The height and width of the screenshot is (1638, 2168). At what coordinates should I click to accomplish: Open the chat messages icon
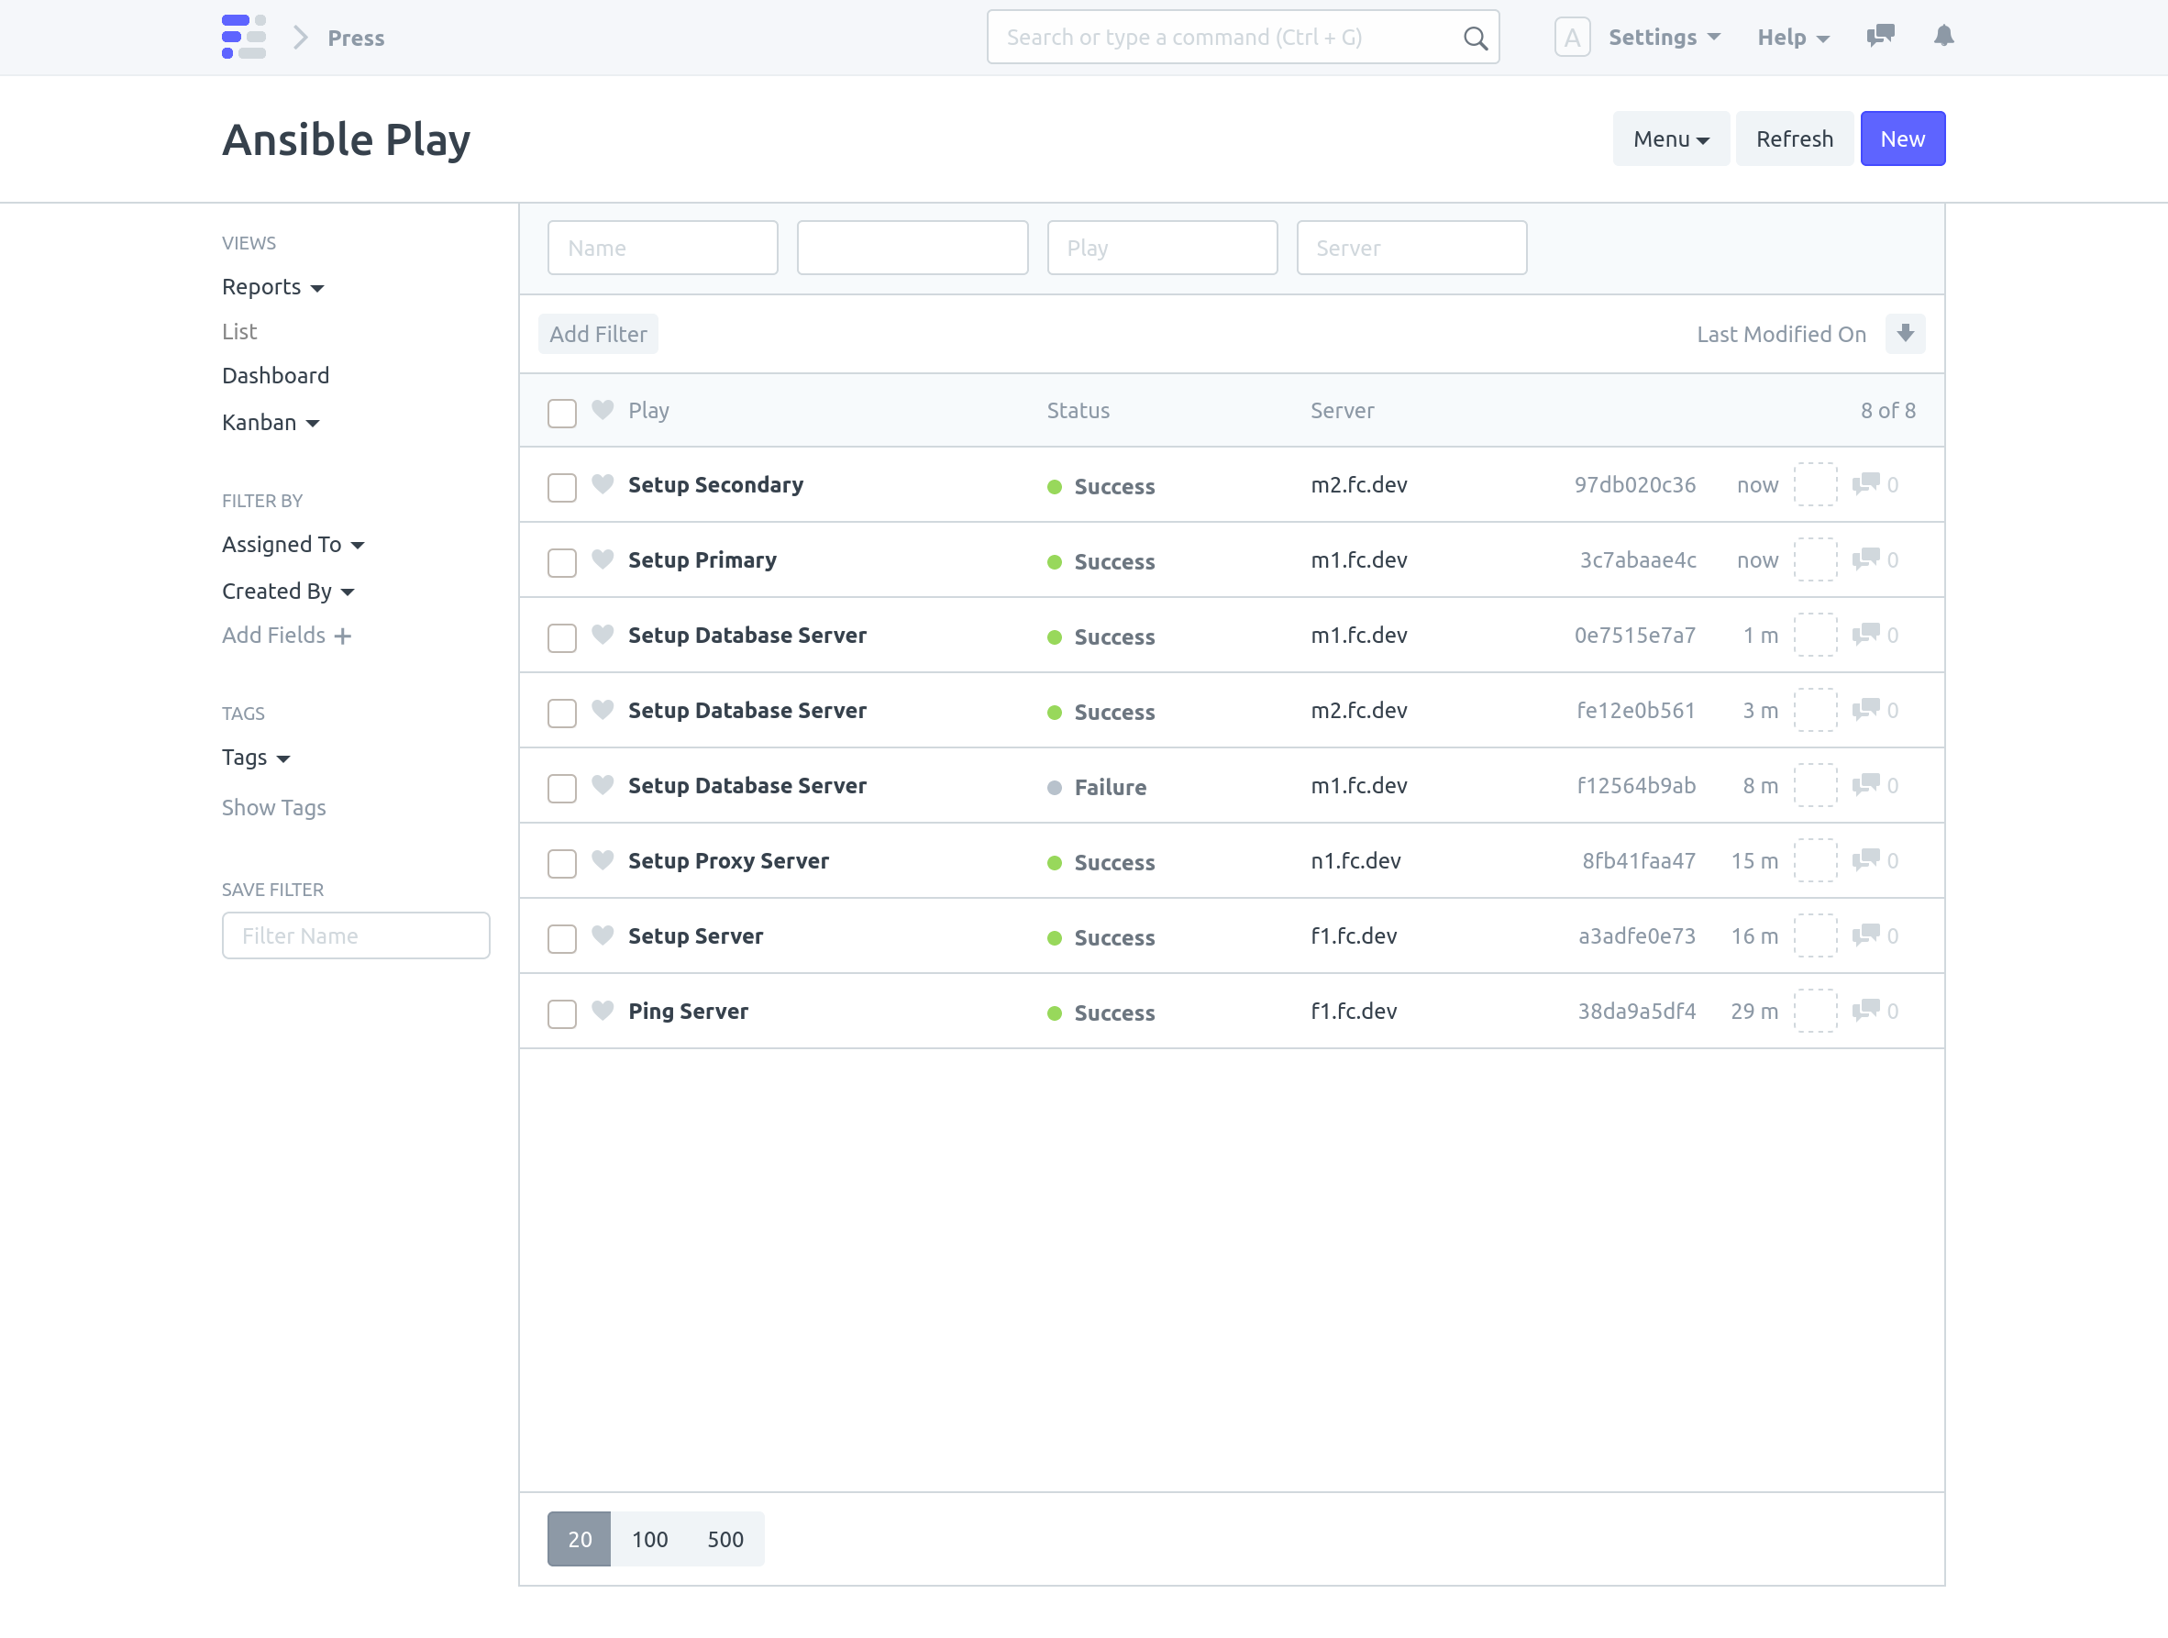click(x=1881, y=37)
